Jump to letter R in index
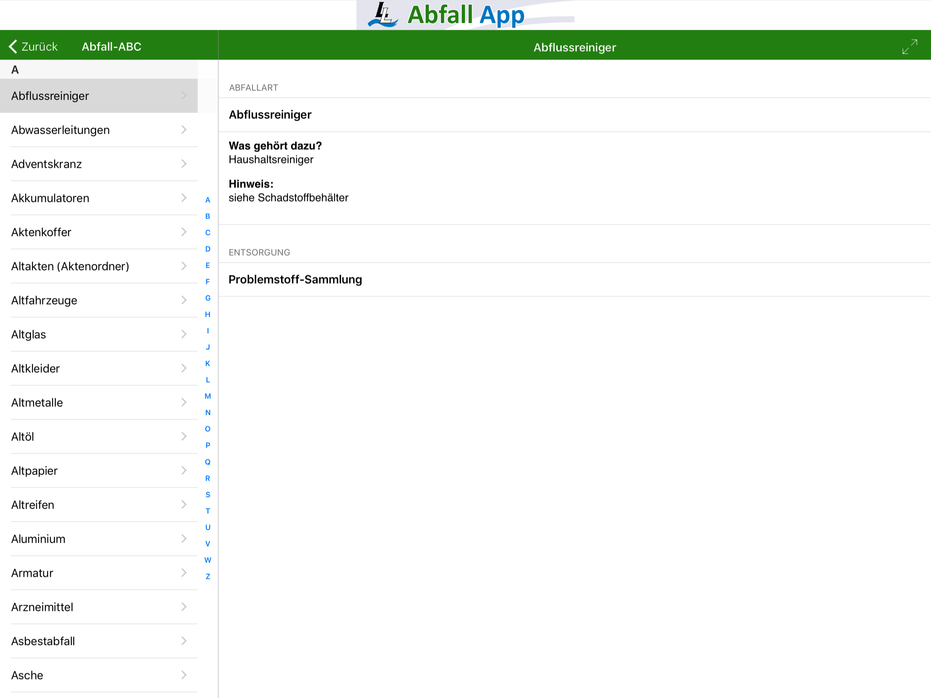Viewport: 931px width, 698px height. tap(208, 479)
